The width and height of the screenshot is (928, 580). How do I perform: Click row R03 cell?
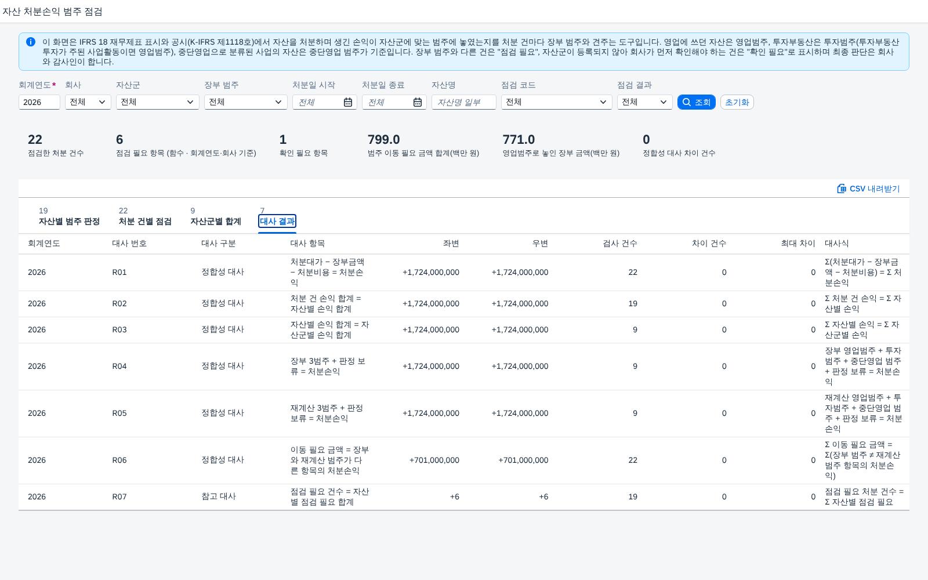(119, 329)
